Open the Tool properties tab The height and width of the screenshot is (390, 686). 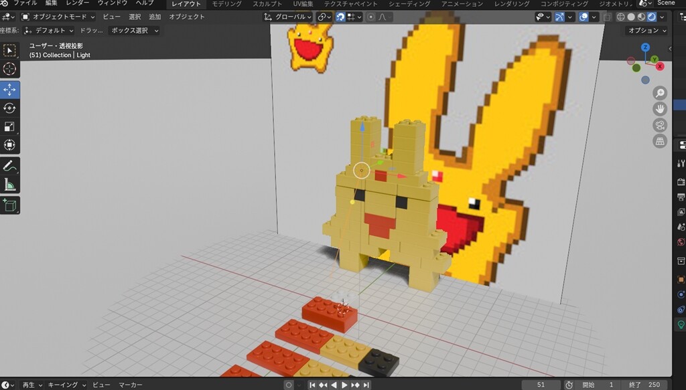click(x=681, y=163)
